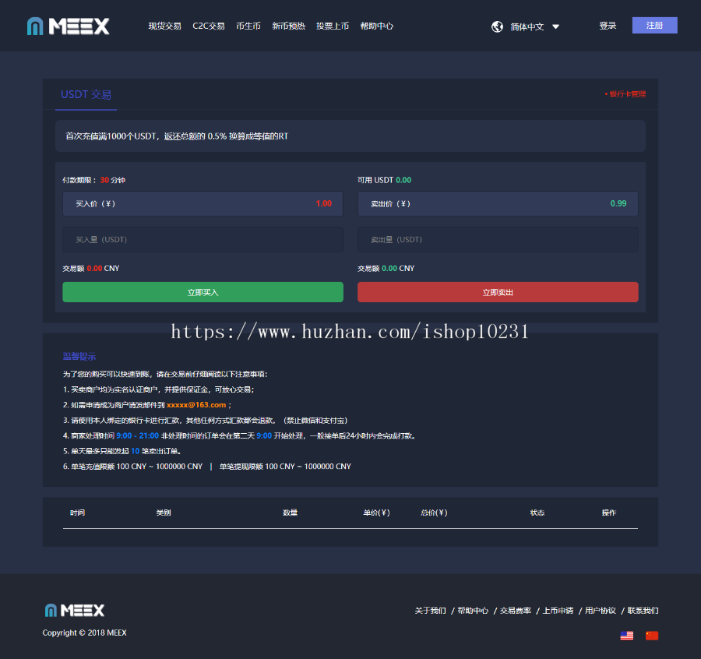Expand the 简体中文 language dropdown arrow
This screenshot has width=701, height=659.
point(555,26)
